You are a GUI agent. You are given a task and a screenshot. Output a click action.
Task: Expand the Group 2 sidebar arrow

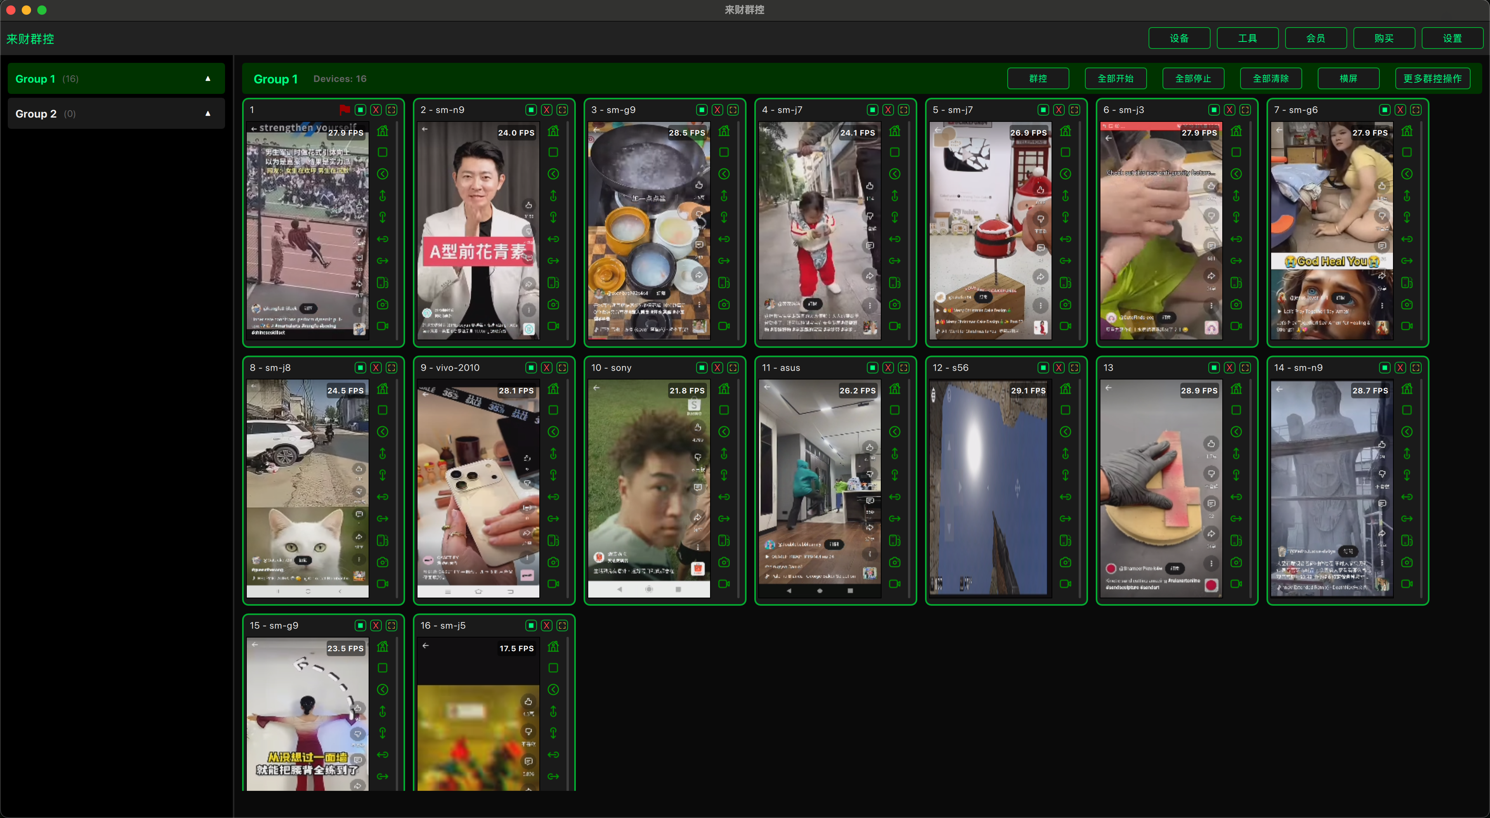coord(208,113)
